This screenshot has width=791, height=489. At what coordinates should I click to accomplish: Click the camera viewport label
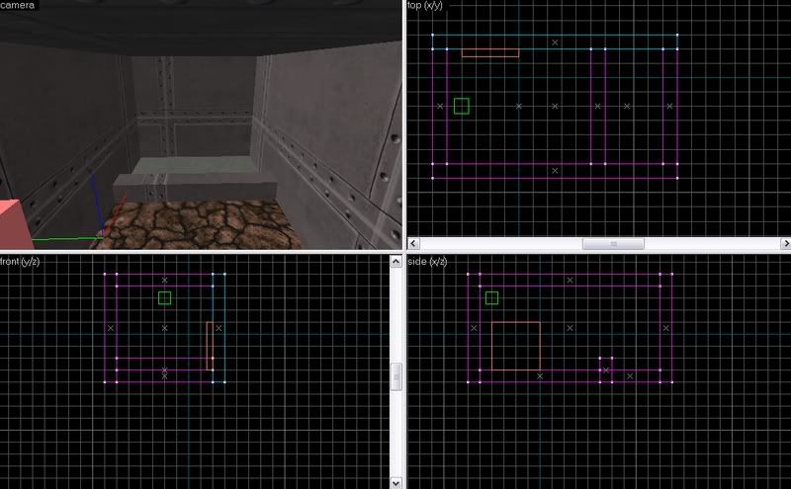tap(19, 6)
